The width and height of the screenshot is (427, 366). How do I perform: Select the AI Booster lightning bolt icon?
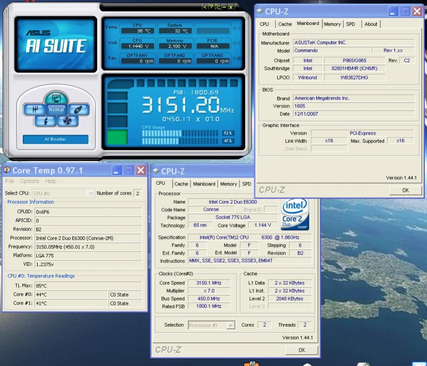click(x=46, y=121)
